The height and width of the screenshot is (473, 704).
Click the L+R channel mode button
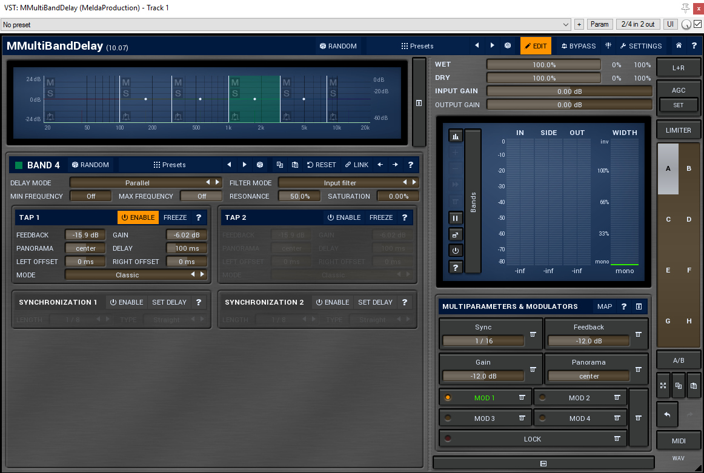pos(679,68)
